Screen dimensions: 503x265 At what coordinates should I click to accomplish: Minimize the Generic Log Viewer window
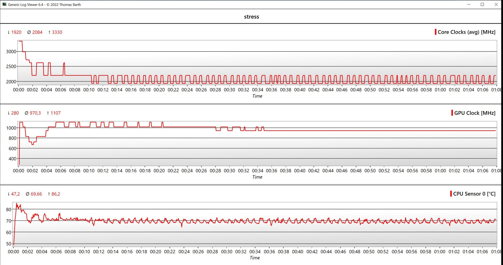point(469,4)
